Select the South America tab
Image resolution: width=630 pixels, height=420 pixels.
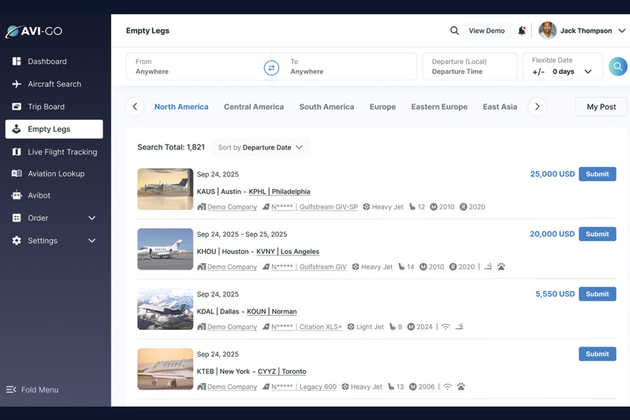pyautogui.click(x=326, y=107)
